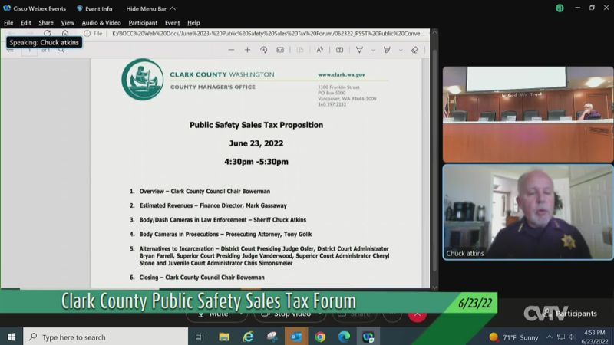Click the PDF vertical scrollbar
614x345 pixels.
tap(434, 153)
